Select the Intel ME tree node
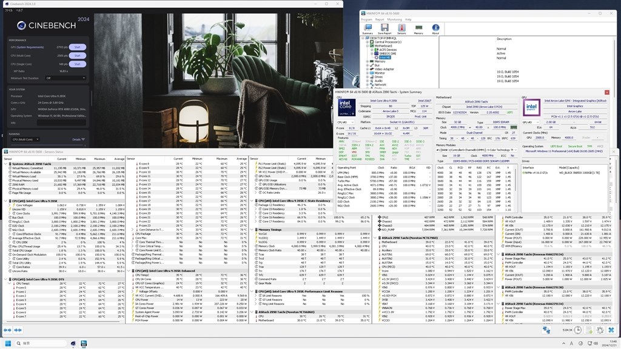The width and height of the screenshot is (621, 349). click(384, 58)
